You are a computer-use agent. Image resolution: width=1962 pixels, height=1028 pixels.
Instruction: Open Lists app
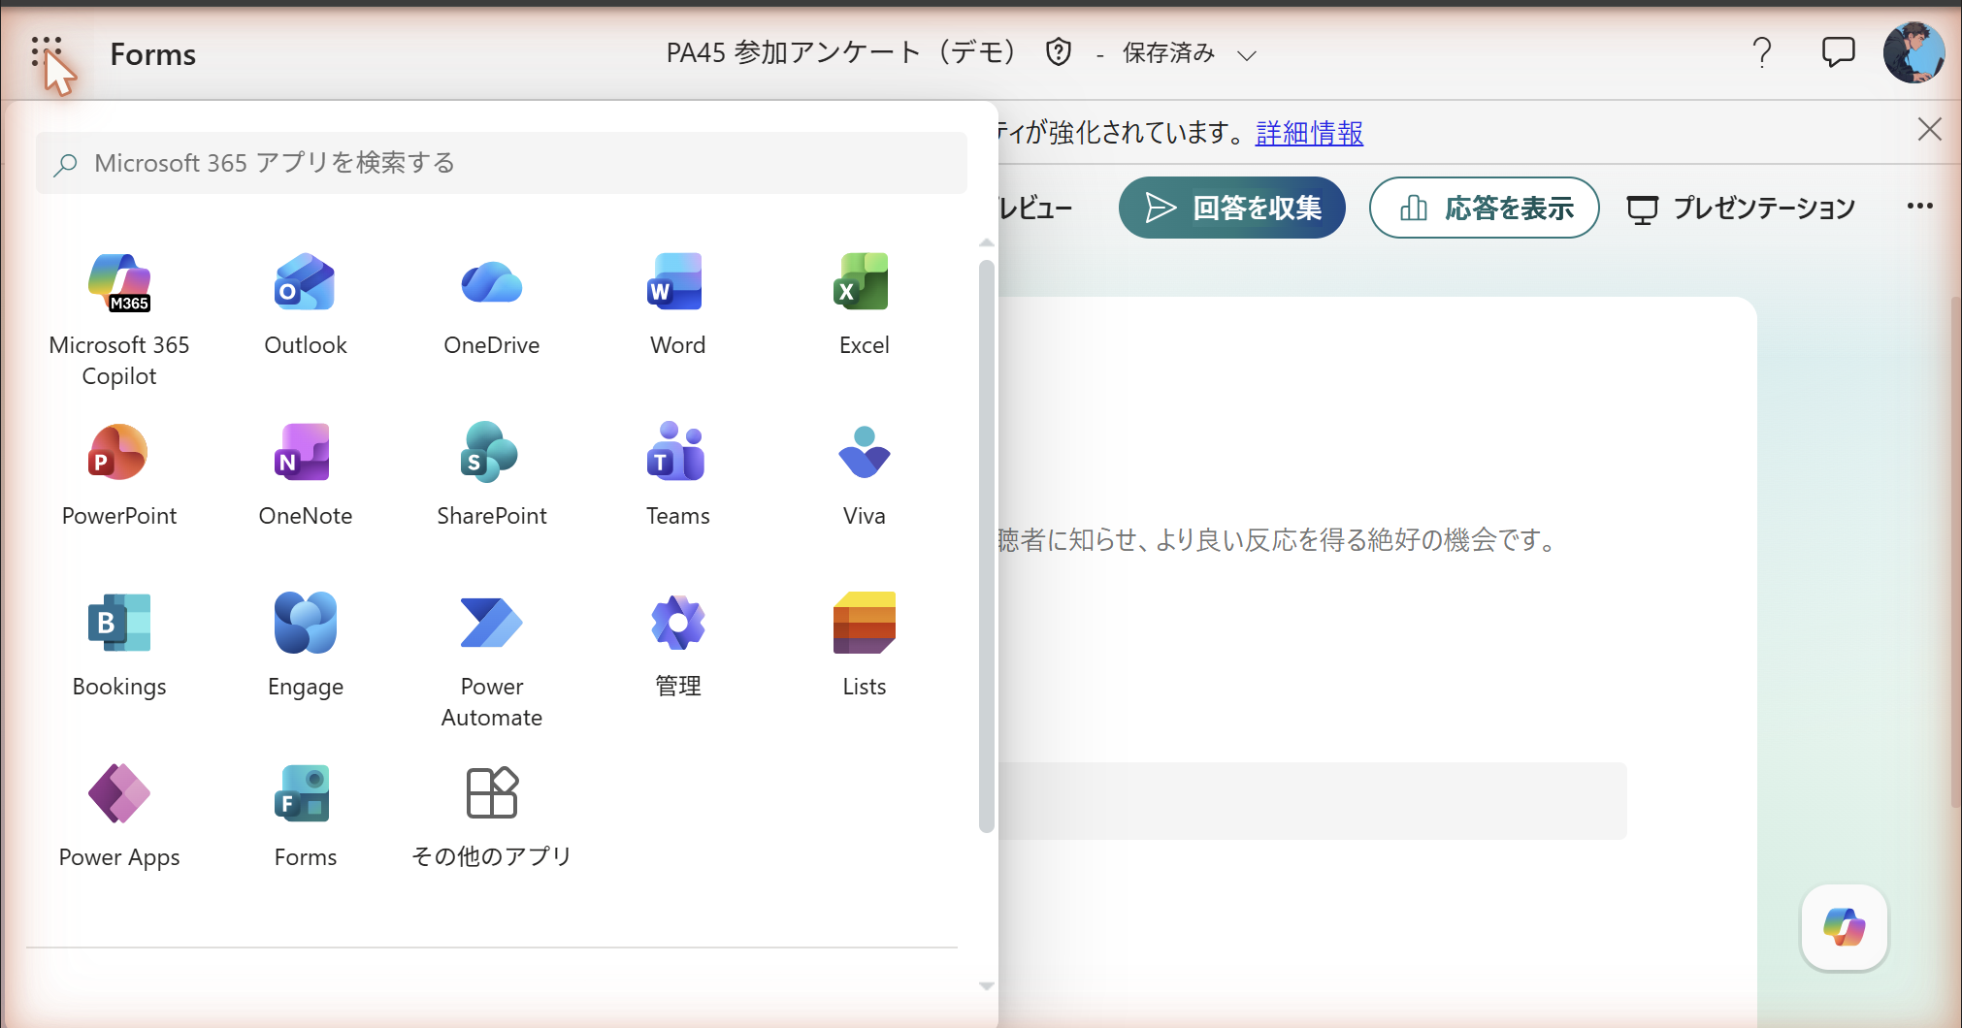point(865,646)
